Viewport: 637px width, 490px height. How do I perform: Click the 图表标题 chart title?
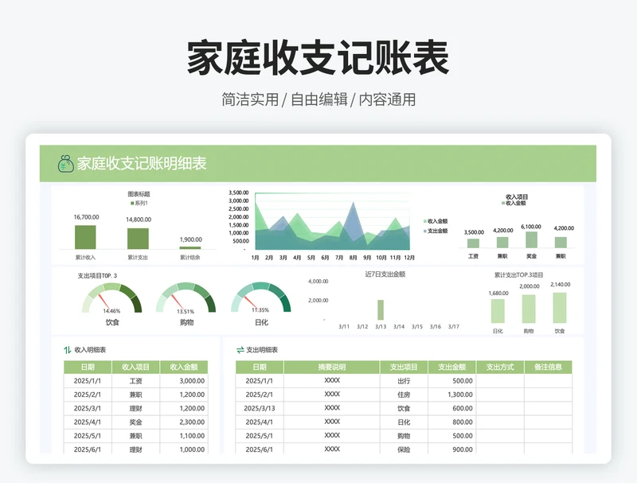[x=139, y=194]
